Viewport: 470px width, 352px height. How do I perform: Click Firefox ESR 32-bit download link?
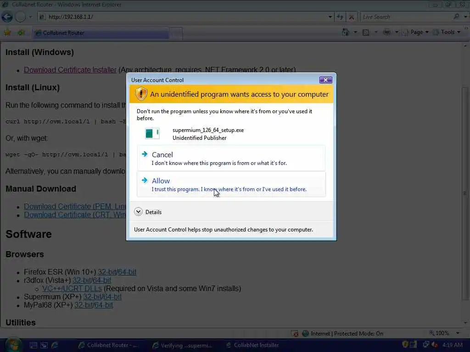(x=106, y=272)
